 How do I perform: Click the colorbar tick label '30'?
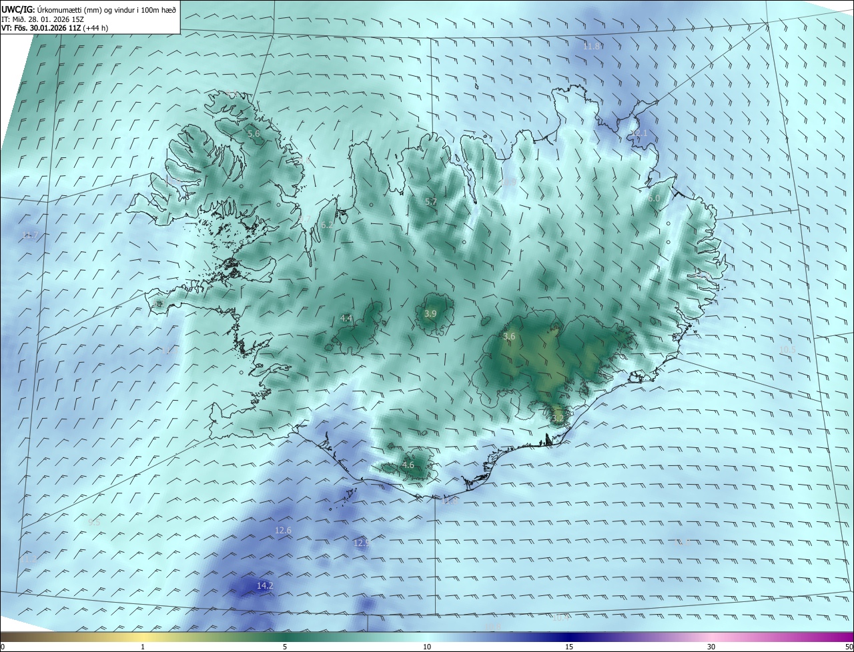(x=711, y=647)
